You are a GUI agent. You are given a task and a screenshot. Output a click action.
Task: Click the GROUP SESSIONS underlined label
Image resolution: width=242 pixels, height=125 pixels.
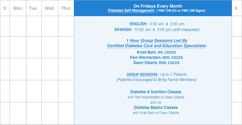142,74
